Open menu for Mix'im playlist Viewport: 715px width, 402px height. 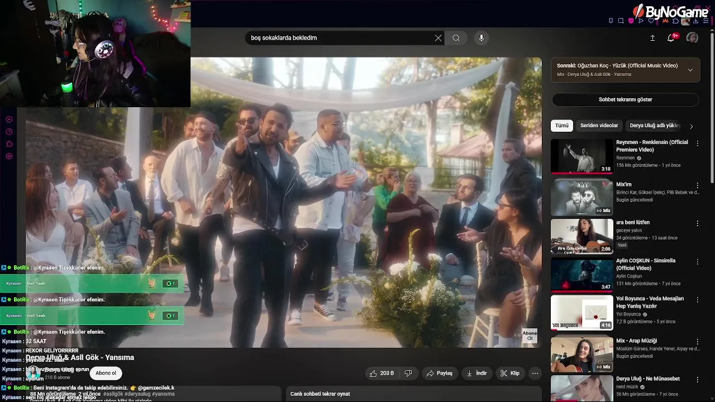(697, 185)
